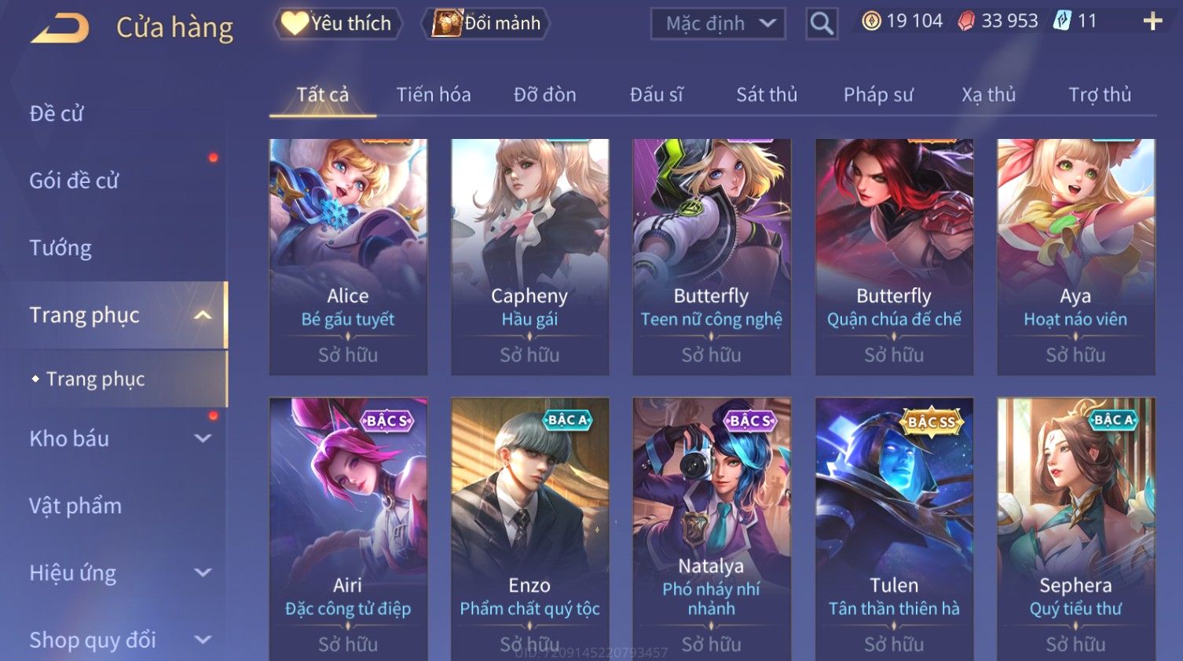Image resolution: width=1183 pixels, height=661 pixels.
Task: Open Đổi mảnh fragment exchange
Action: click(x=486, y=23)
